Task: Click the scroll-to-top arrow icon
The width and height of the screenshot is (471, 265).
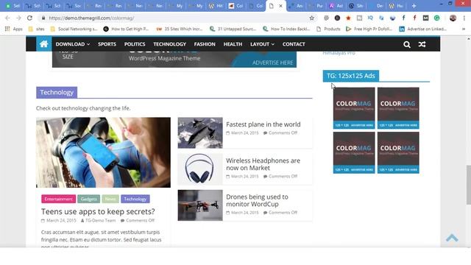Action: (452, 238)
